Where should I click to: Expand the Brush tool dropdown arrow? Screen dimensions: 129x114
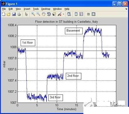63,14
